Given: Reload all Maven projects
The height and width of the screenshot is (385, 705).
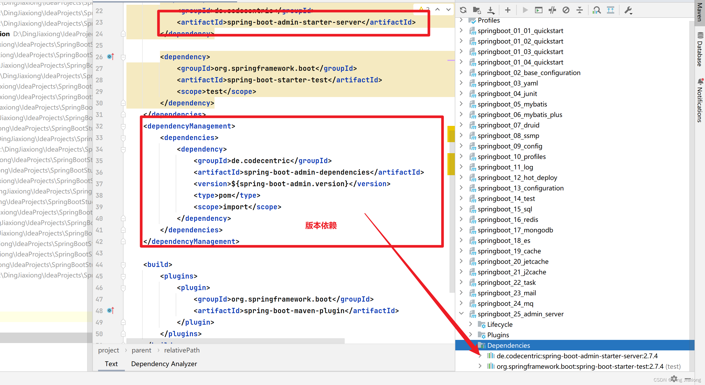Looking at the screenshot, I should coord(463,10).
